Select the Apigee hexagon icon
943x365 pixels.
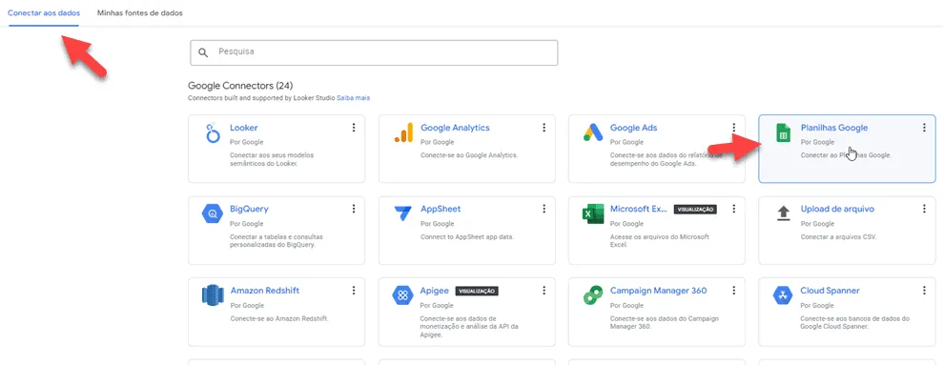coord(402,295)
